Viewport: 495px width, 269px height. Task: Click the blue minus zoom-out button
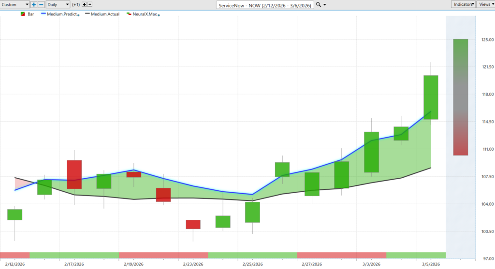coord(41,4)
